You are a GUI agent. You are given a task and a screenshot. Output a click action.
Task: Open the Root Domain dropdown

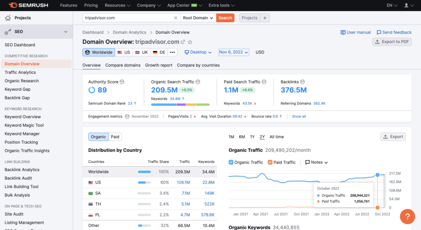pos(198,18)
